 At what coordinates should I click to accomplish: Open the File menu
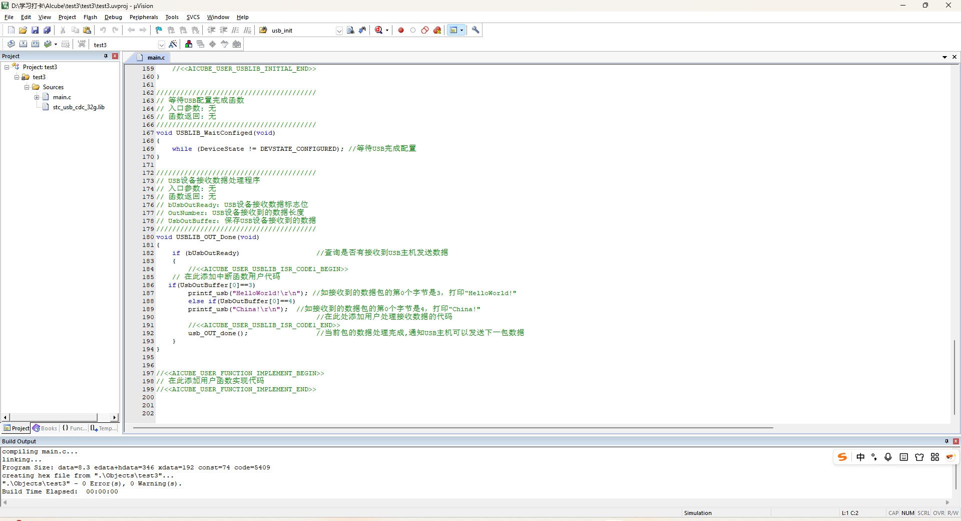[x=9, y=17]
